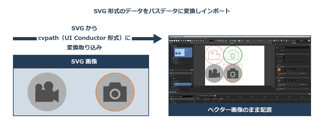The width and height of the screenshot is (324, 129).
Task: Select the orange-ringed camera on canvas
Action: pyautogui.click(x=233, y=73)
